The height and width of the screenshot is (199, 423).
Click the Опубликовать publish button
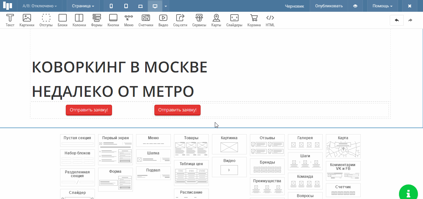329,6
